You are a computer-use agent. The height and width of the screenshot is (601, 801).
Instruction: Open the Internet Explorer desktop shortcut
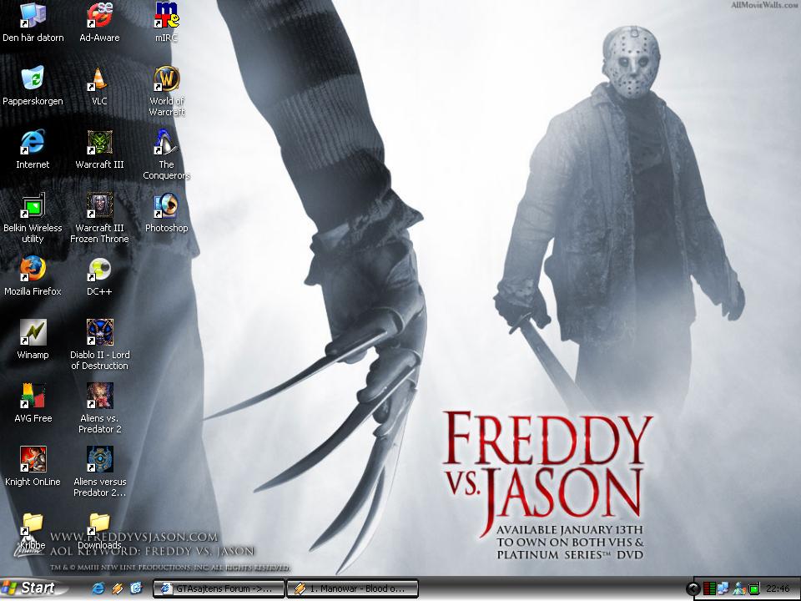(33, 149)
